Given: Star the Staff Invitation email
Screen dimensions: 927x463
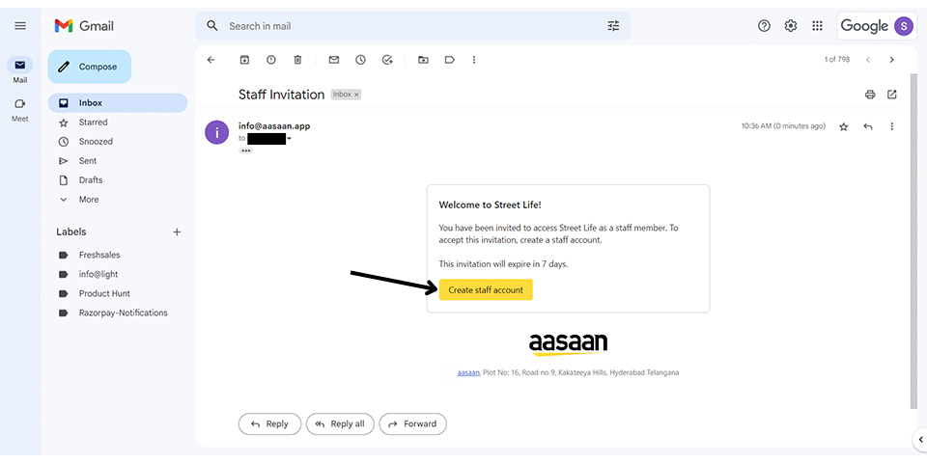Looking at the screenshot, I should 844,126.
